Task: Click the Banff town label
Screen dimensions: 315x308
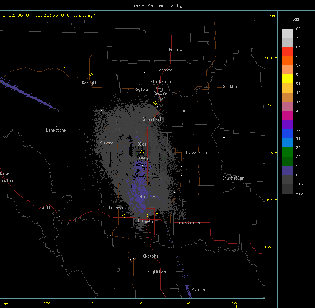Action: 45,207
